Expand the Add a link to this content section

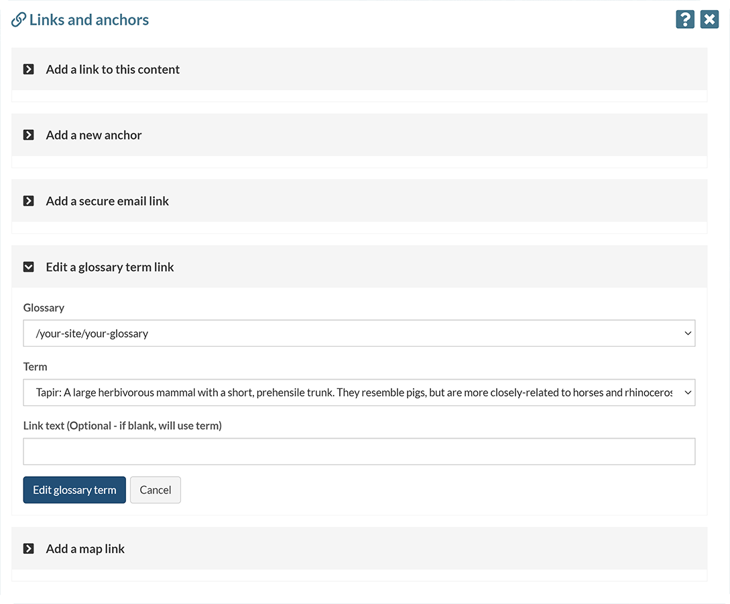click(x=113, y=69)
